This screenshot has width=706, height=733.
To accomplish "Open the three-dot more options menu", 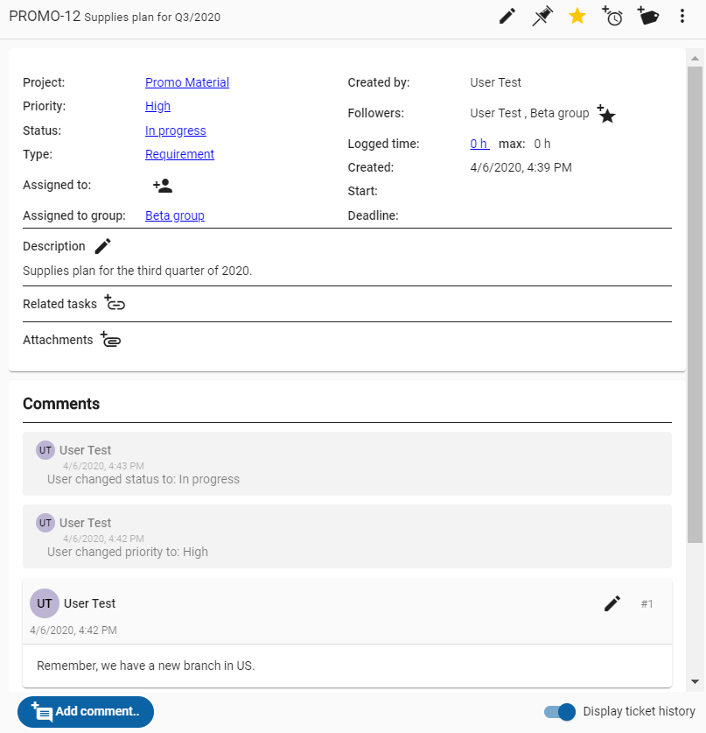I will point(682,17).
